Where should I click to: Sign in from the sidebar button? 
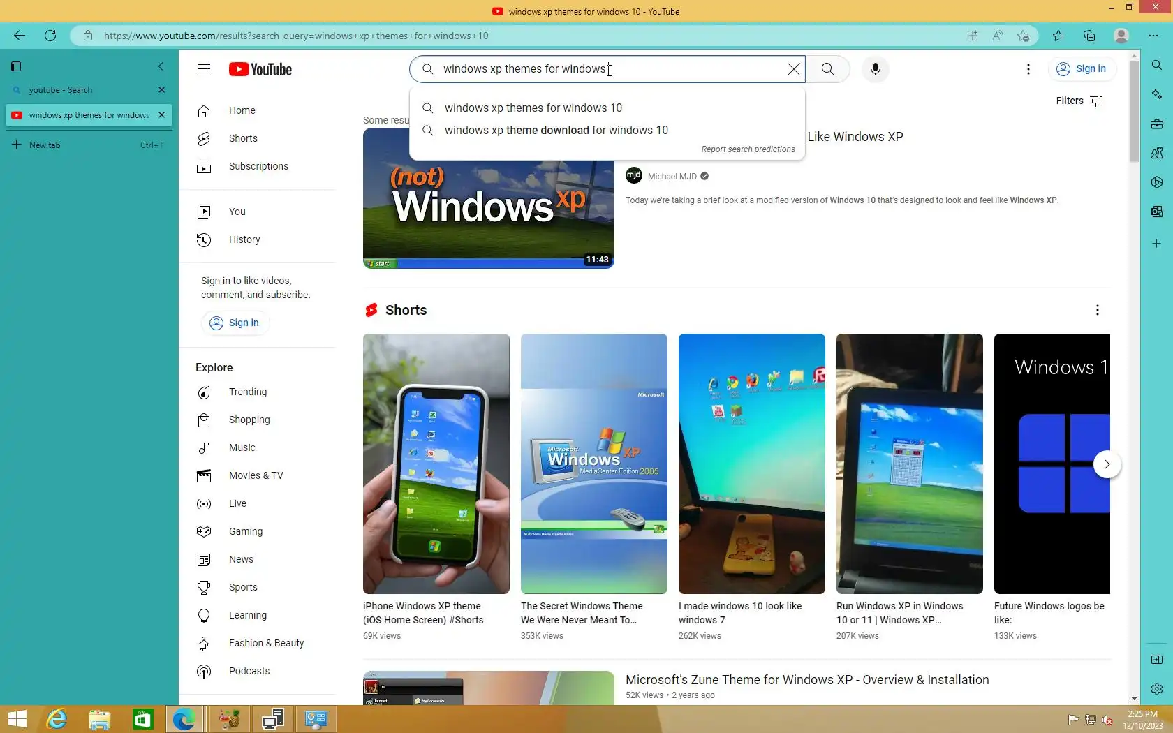pyautogui.click(x=235, y=323)
